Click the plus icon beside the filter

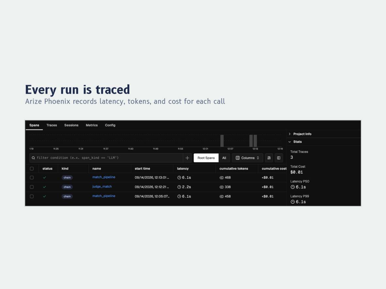coord(187,158)
